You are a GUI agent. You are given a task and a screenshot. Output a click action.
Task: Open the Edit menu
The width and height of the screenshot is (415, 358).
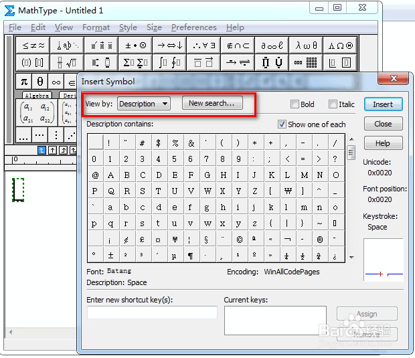38,27
